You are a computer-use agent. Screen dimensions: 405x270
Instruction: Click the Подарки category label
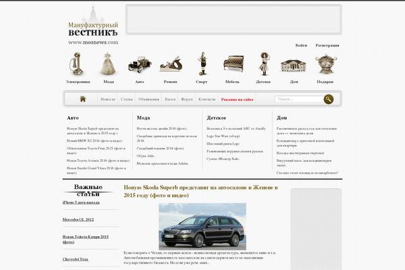click(x=325, y=82)
